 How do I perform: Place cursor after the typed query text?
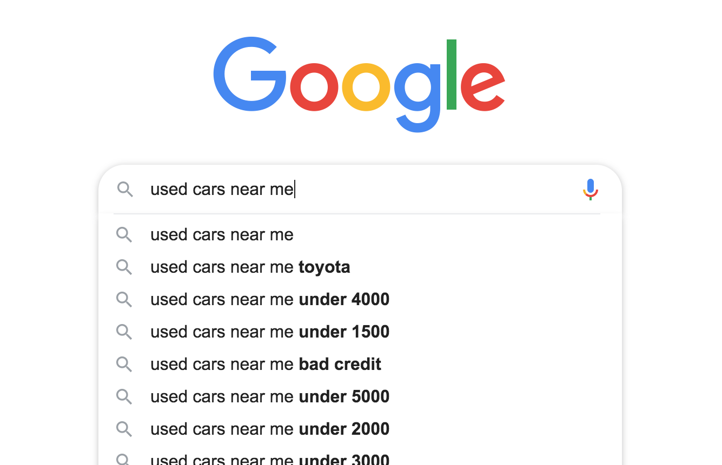(x=295, y=189)
